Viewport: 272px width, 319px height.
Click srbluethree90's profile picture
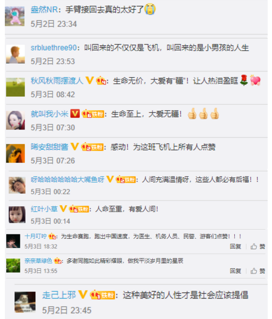coord(15,54)
